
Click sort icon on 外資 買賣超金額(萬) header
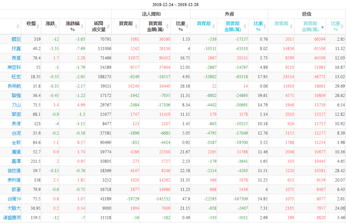click(245, 27)
